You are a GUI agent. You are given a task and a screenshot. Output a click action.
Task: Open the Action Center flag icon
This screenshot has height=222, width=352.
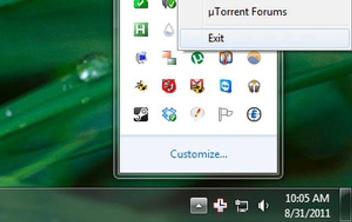click(226, 115)
